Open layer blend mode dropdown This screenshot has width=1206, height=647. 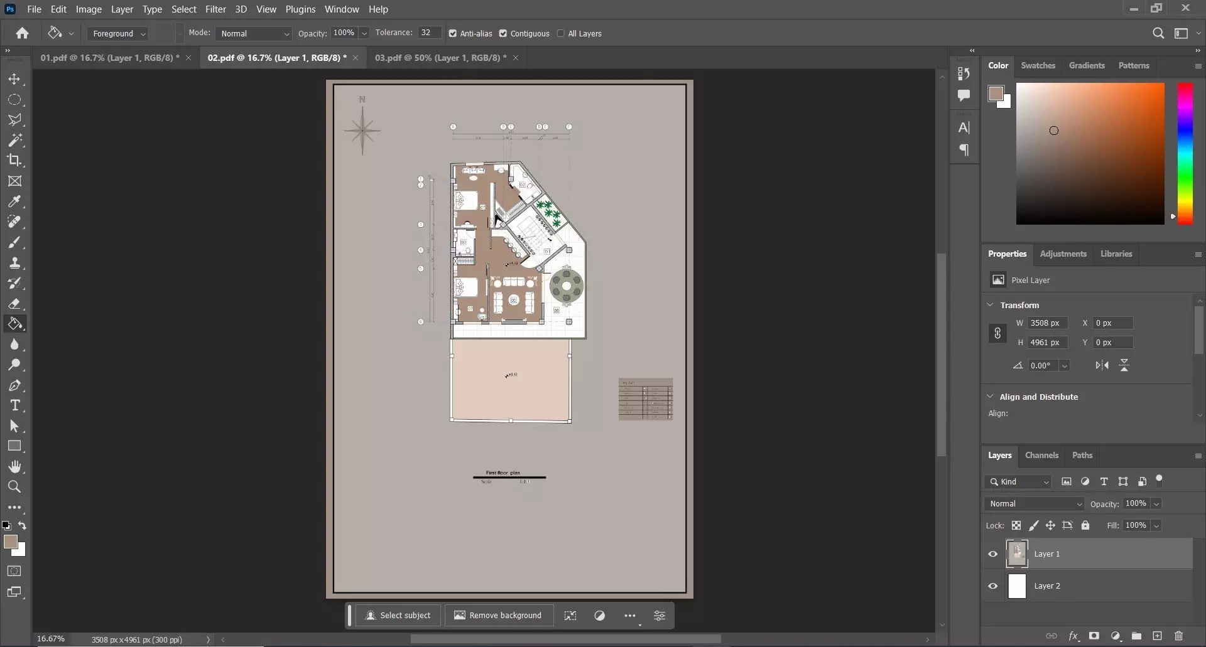pyautogui.click(x=1035, y=504)
